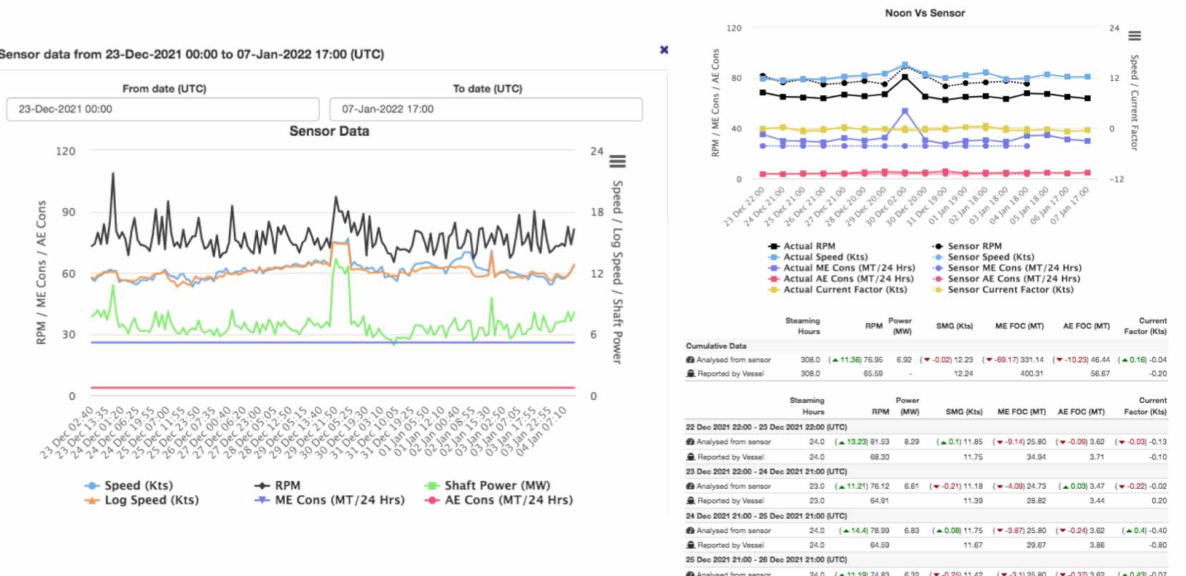The image size is (1186, 576).
Task: Click the 'AE FOC (MT)' header in the daily table
Action: (x=1081, y=412)
